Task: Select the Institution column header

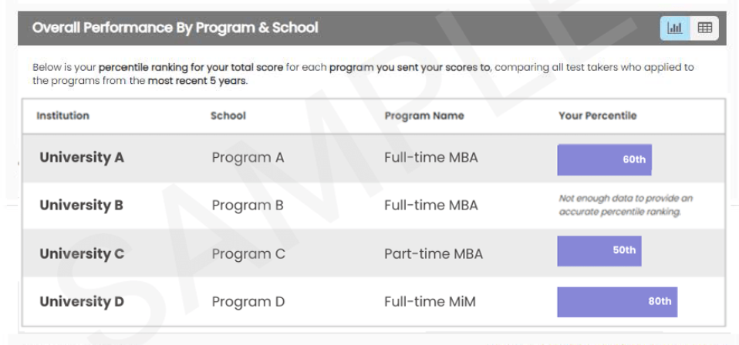Action: pyautogui.click(x=62, y=116)
